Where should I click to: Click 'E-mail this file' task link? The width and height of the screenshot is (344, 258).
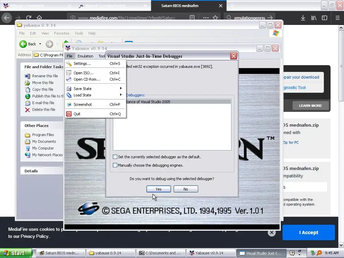(43, 103)
